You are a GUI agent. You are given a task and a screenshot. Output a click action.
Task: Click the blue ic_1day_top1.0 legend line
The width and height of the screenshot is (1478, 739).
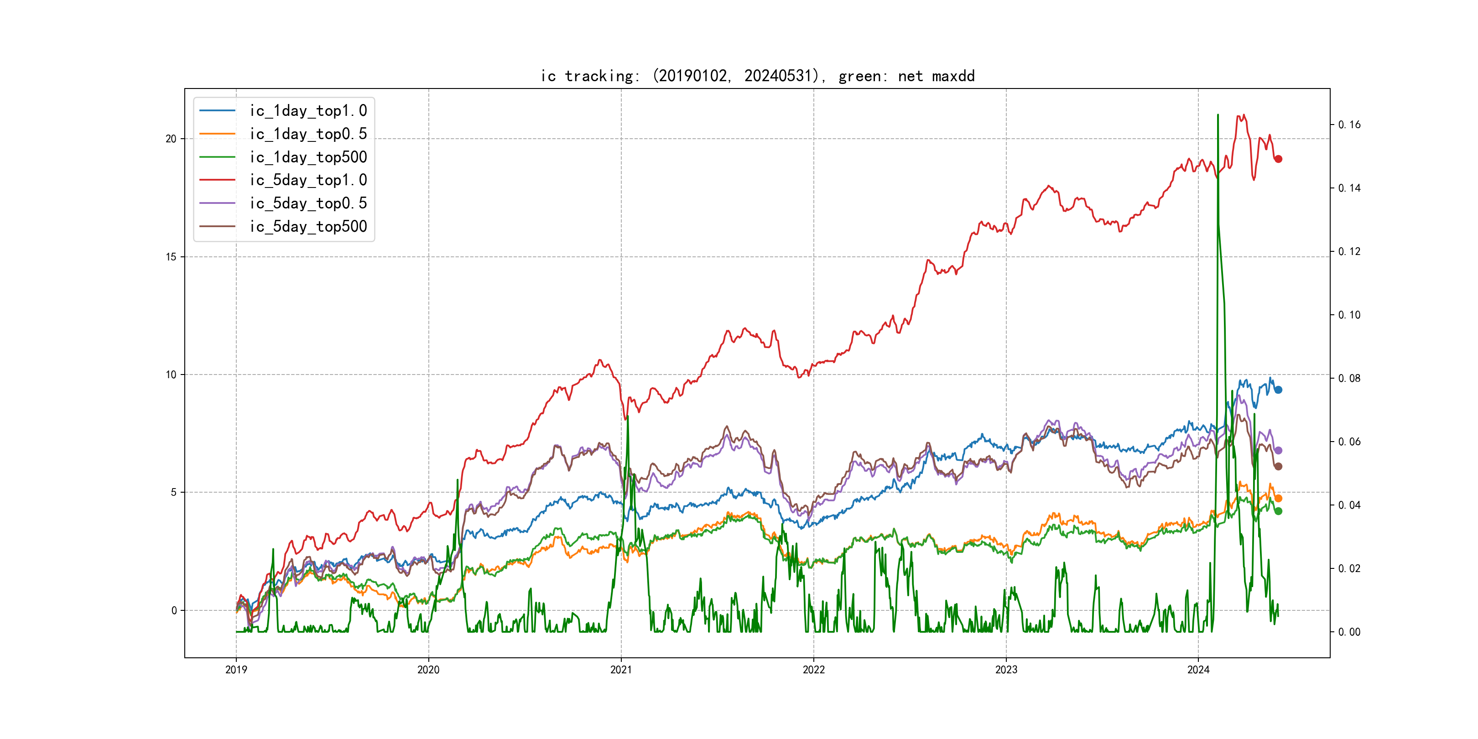[x=217, y=110]
